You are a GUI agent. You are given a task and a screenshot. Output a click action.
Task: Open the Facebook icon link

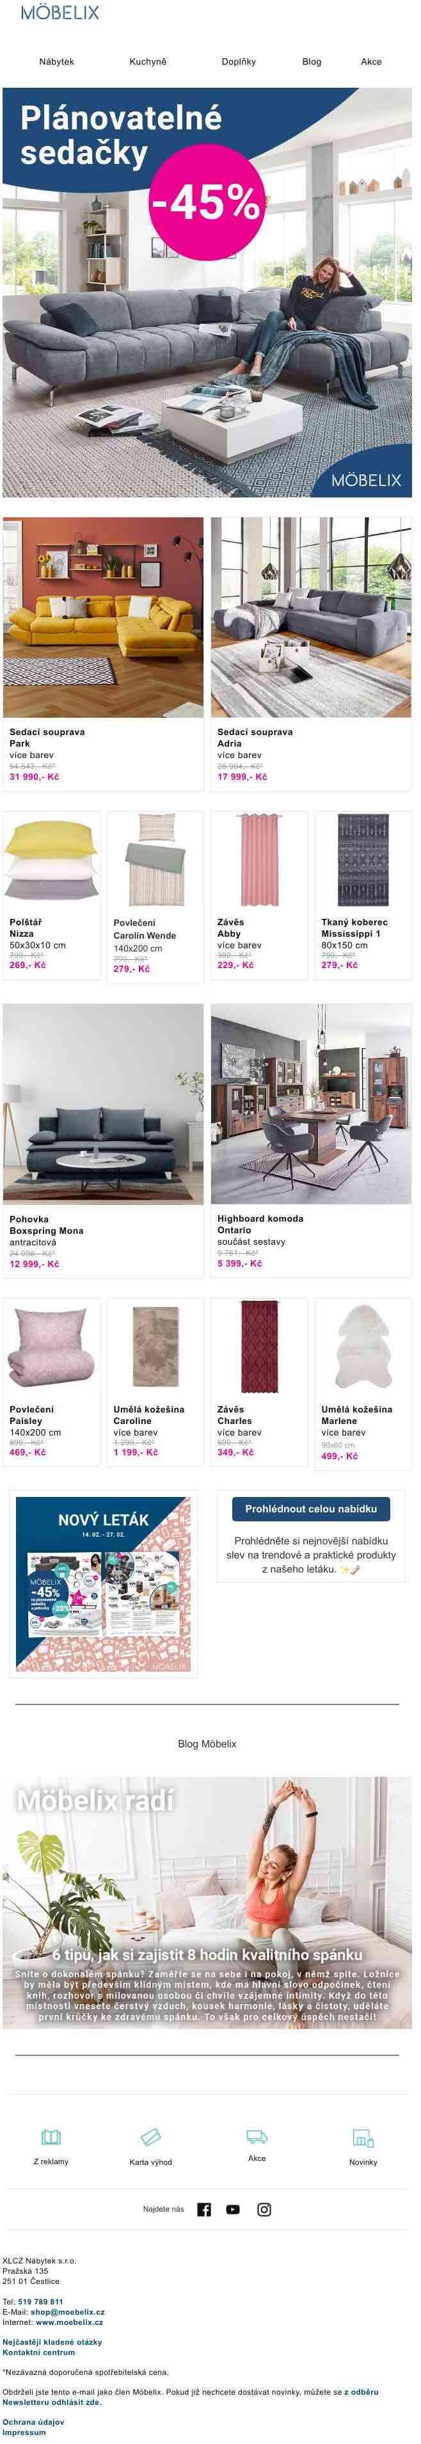pos(204,2208)
